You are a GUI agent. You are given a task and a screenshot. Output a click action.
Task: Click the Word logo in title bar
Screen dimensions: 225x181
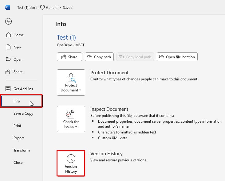point(7,7)
